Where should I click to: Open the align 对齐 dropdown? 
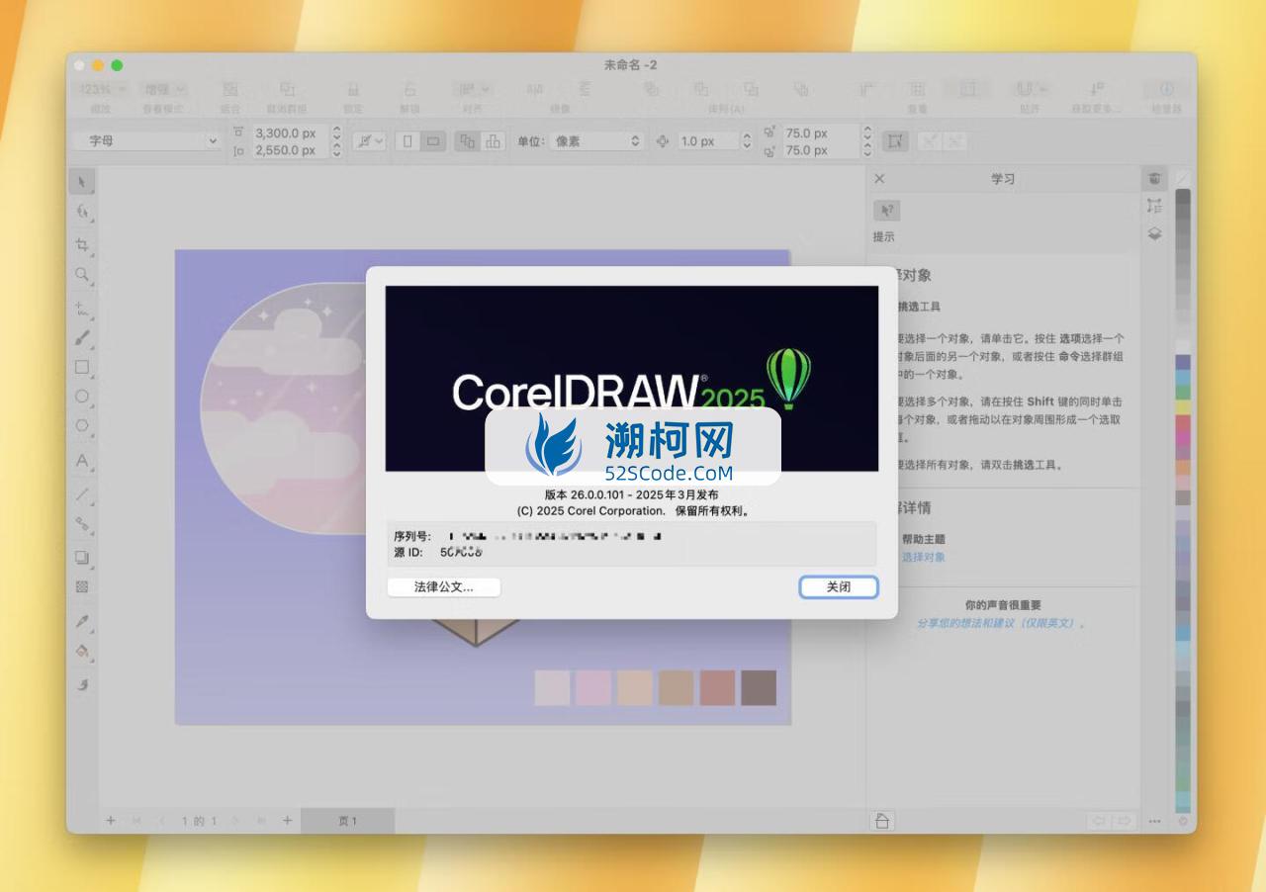click(x=473, y=89)
